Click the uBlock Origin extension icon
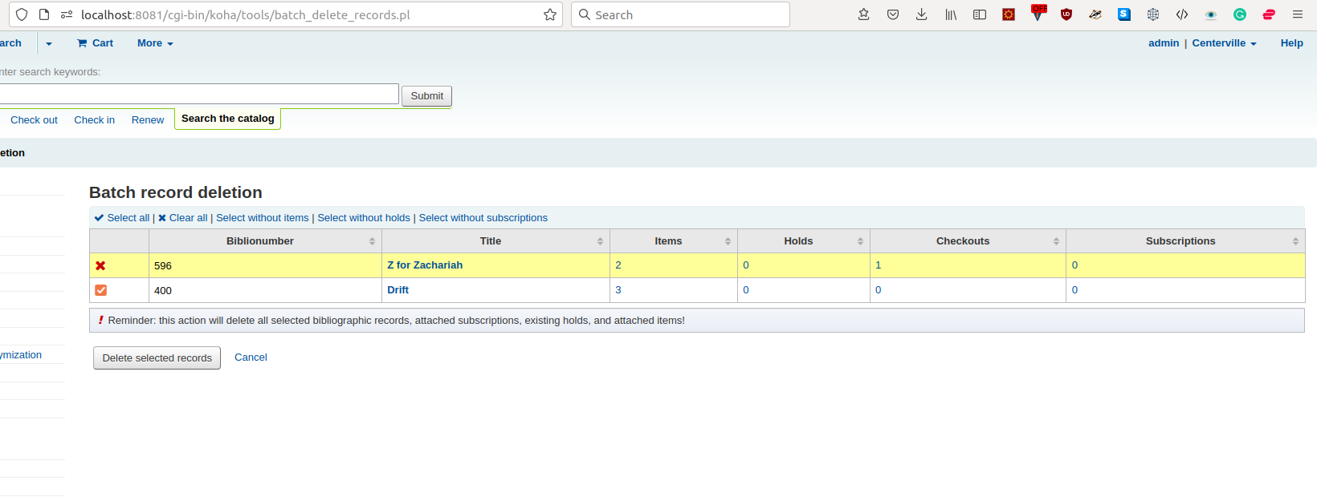 pos(1066,14)
